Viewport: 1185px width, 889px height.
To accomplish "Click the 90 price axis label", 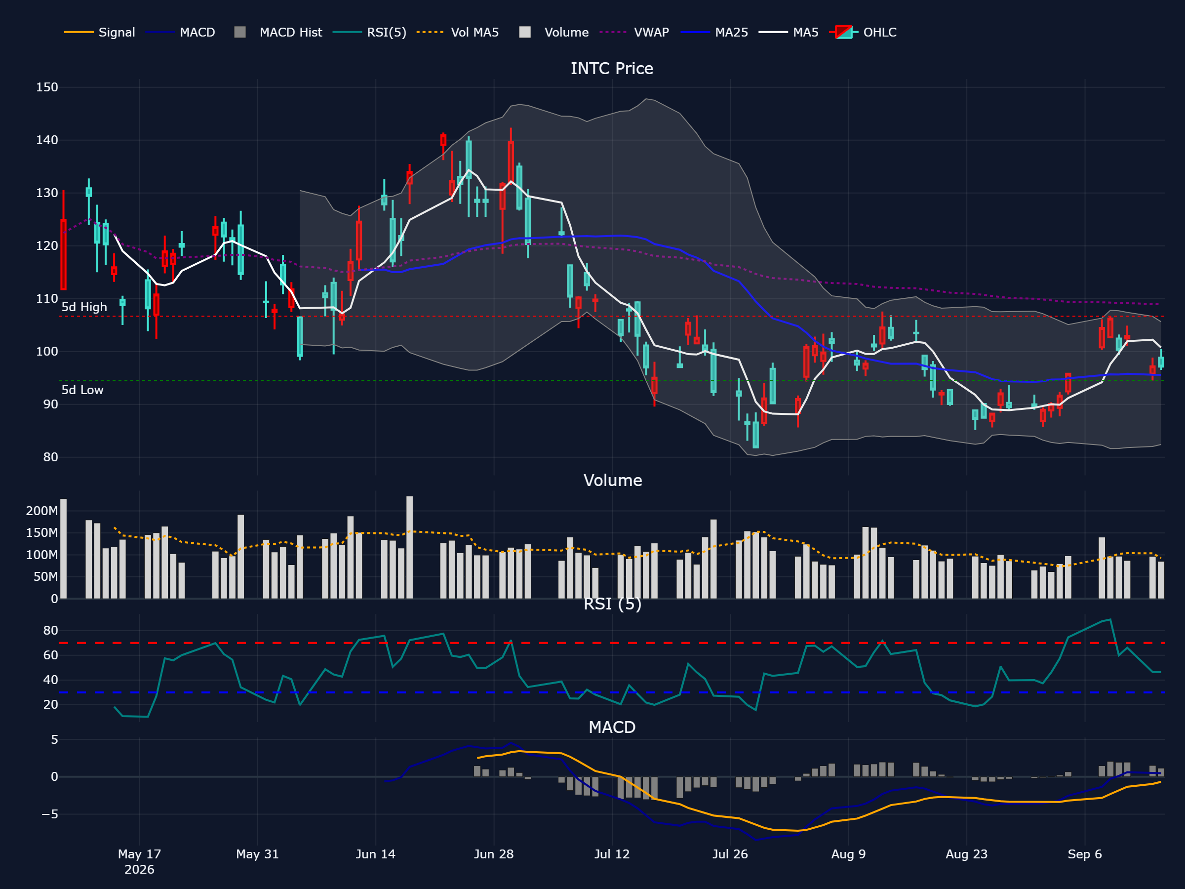I will pos(51,404).
